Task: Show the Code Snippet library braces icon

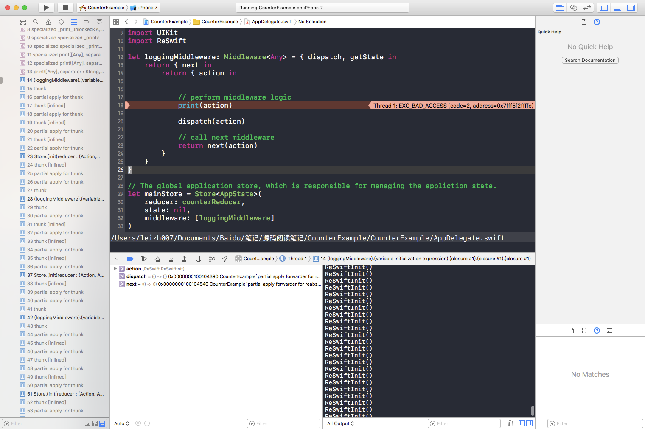Action: point(584,331)
